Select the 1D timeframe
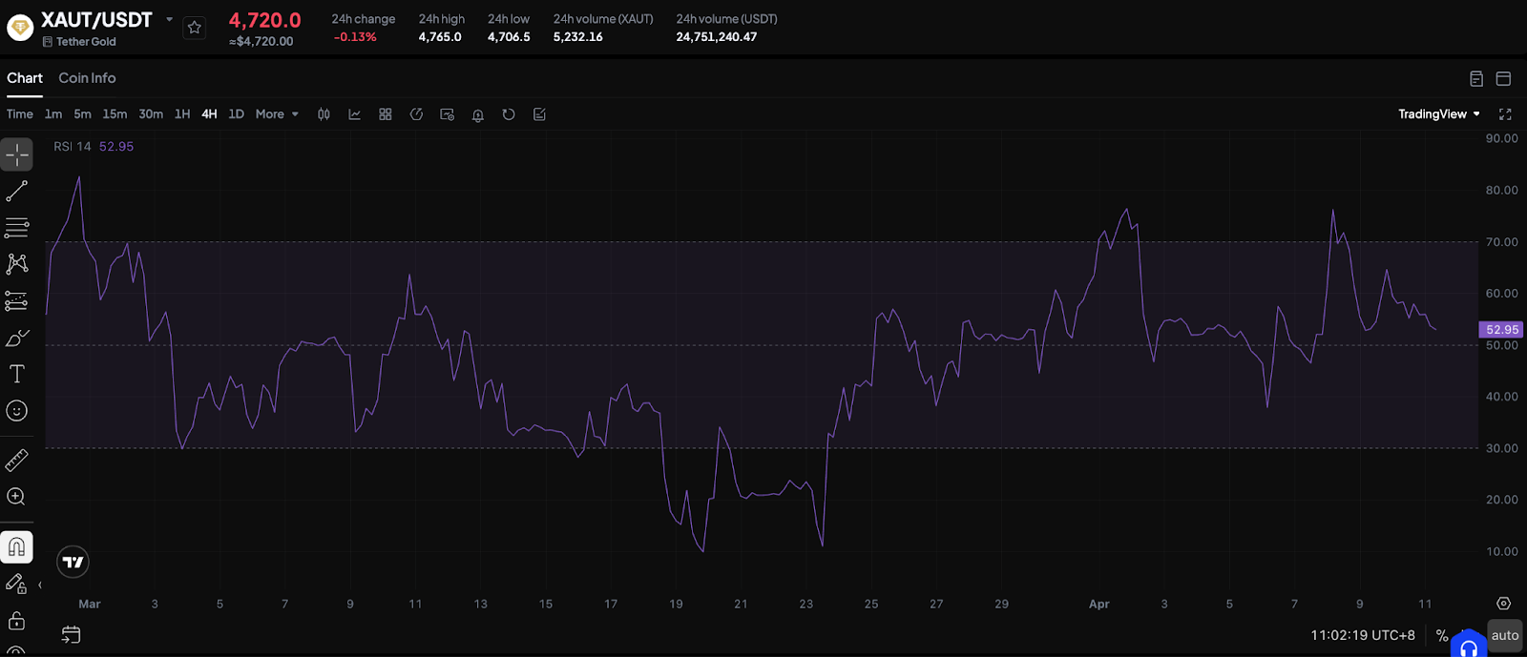1527x657 pixels. (x=236, y=114)
